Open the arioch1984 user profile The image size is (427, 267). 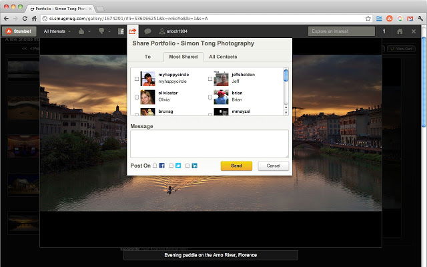(173, 31)
